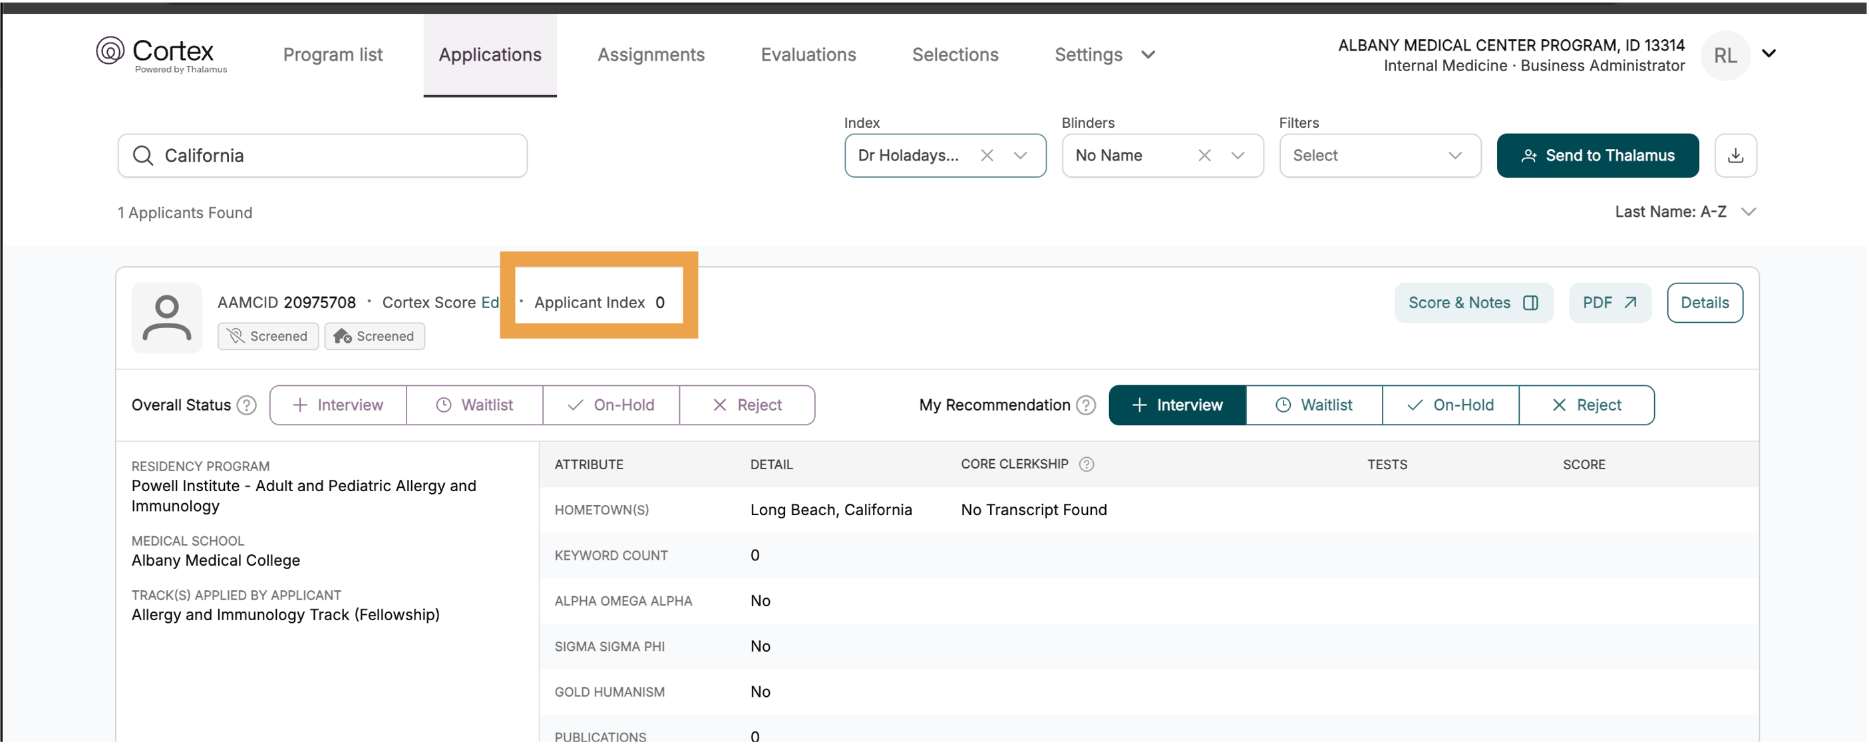The height and width of the screenshot is (744, 1869).
Task: Click the Core Clerkship help icon
Action: point(1086,465)
